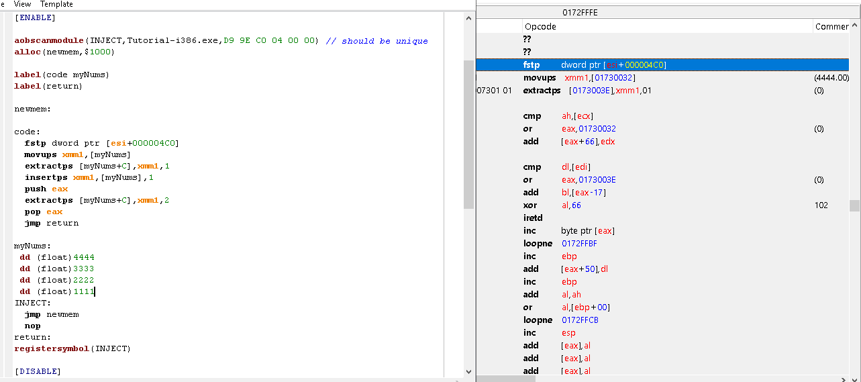This screenshot has height=382, width=861.
Task: Click the Comment column header
Action: [x=832, y=26]
